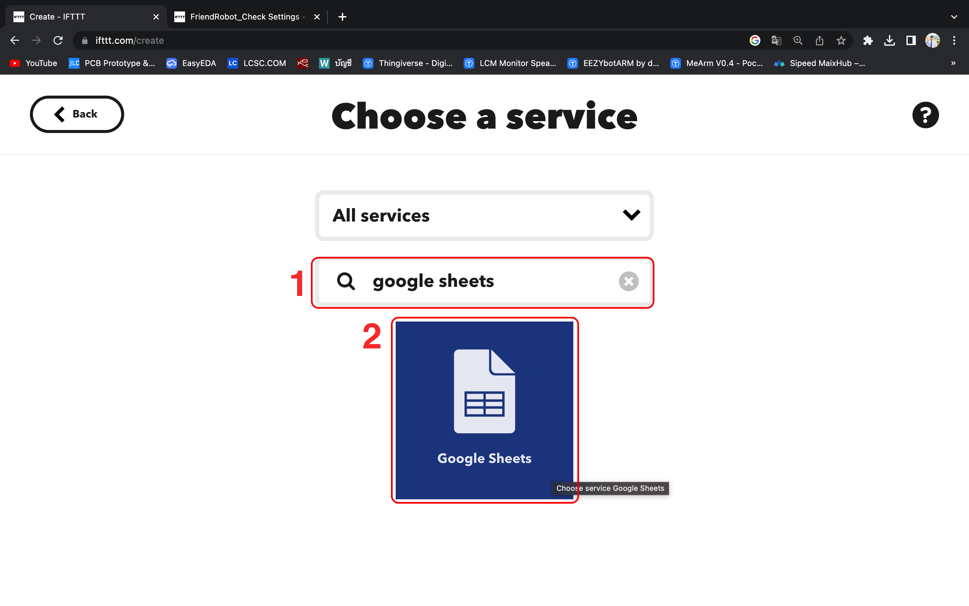The image size is (969, 606).
Task: Reload the page
Action: (x=58, y=40)
